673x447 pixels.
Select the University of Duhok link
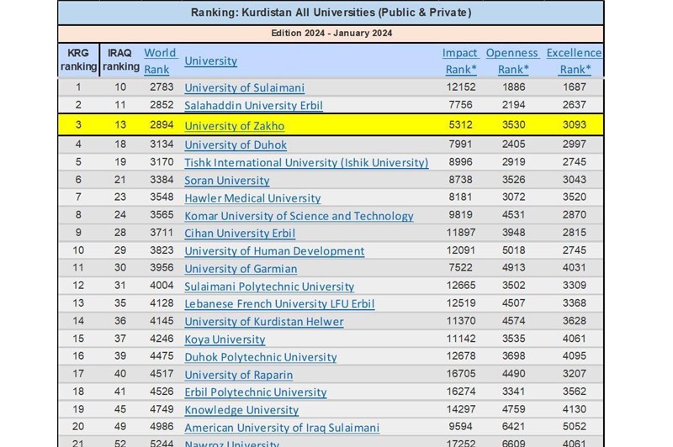click(x=236, y=145)
